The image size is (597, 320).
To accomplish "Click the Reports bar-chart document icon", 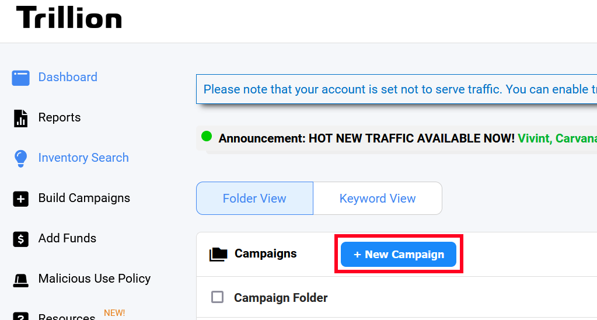I will pyautogui.click(x=20, y=118).
